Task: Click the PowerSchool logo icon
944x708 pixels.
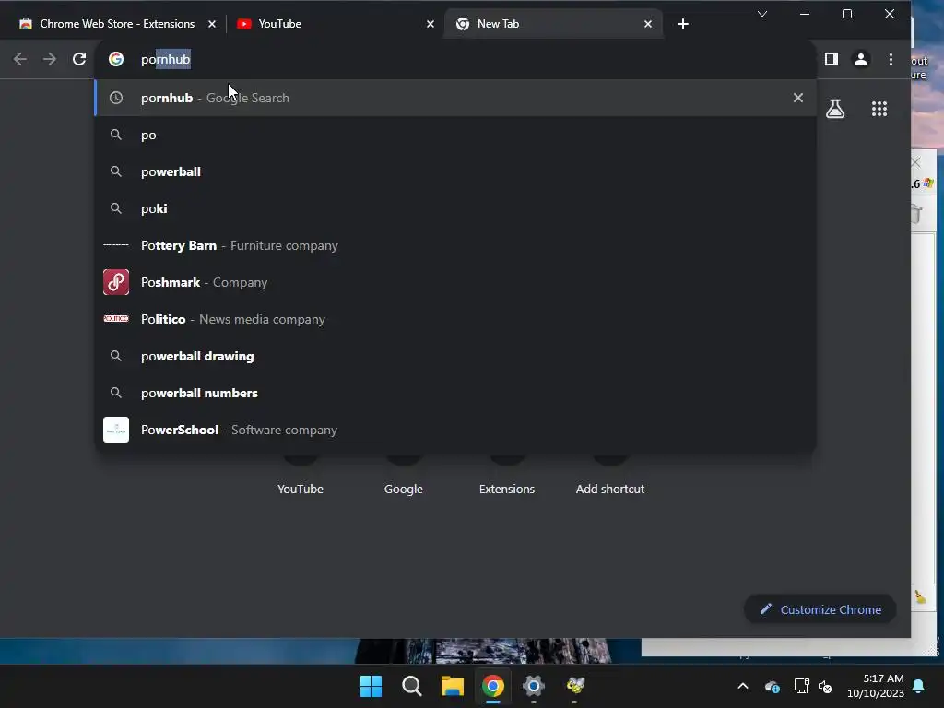Action: click(116, 430)
